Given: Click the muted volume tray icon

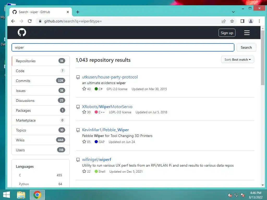Looking at the screenshot, I should pos(230,195).
